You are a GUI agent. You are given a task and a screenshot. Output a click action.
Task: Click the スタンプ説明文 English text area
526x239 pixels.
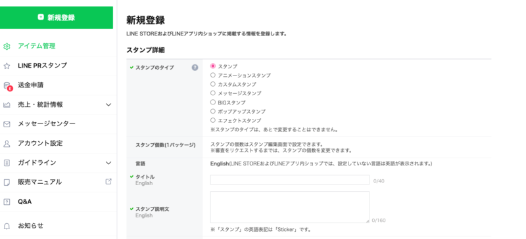(290, 207)
